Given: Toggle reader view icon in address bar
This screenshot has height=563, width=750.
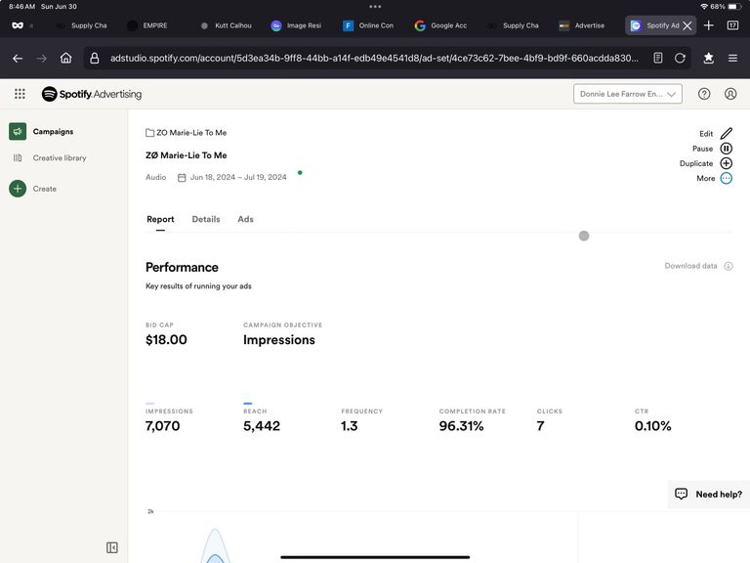Looking at the screenshot, I should pos(658,58).
